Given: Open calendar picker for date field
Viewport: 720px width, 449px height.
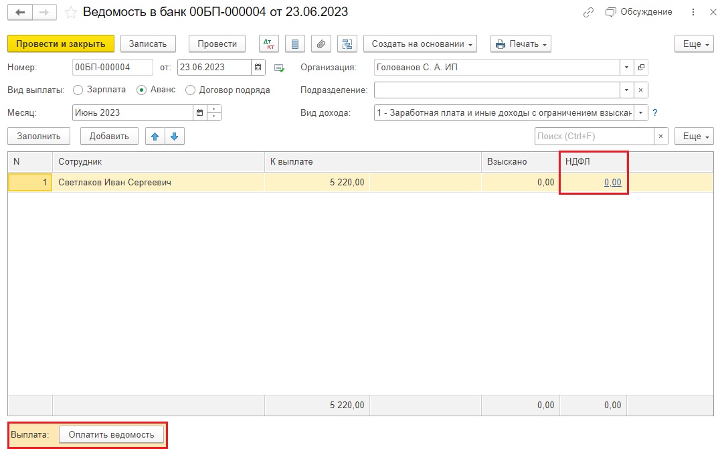Looking at the screenshot, I should [x=258, y=68].
